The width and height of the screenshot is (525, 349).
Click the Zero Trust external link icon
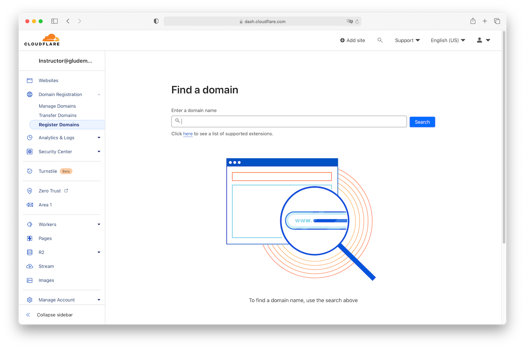click(x=66, y=191)
